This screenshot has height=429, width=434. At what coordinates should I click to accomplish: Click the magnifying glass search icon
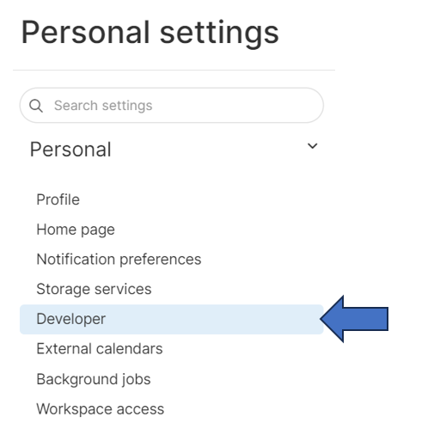pos(36,106)
